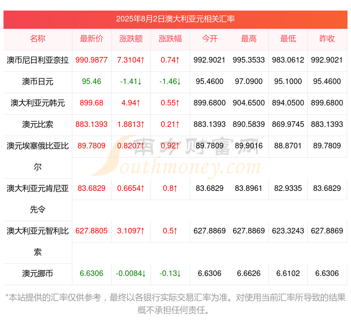Click the disclaimer text starting *本站提供的汇率
This screenshot has width=351, height=321.
(x=175, y=304)
